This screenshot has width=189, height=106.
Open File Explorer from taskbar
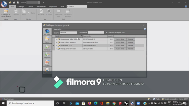point(108,103)
